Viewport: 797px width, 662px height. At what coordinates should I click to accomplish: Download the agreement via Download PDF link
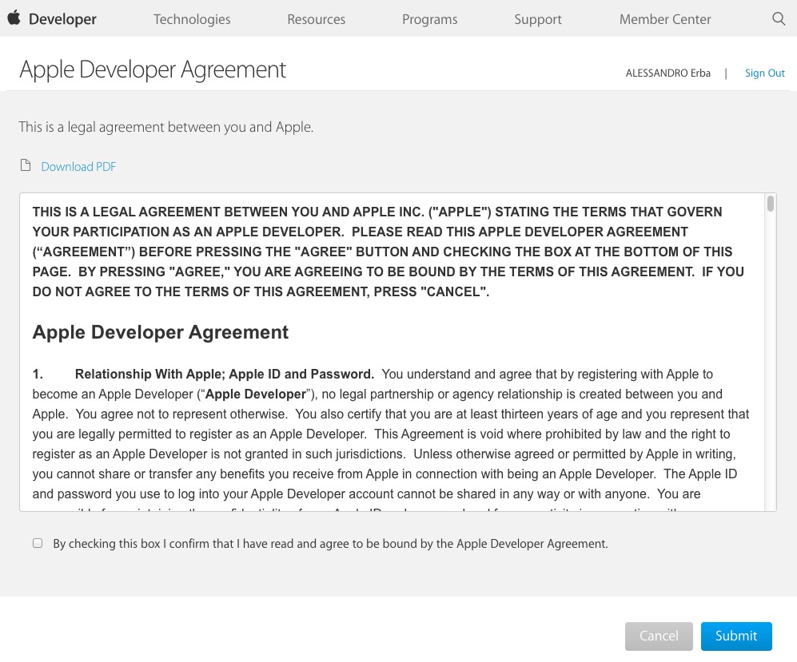(x=78, y=167)
